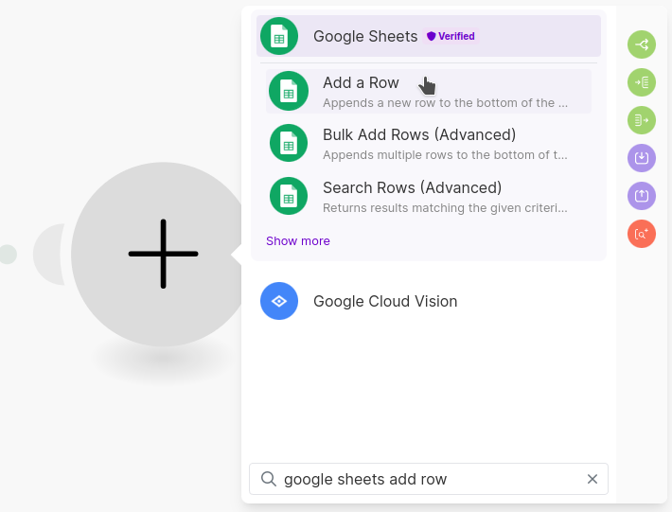Click the 'Appends multiple rows' description
The image size is (672, 512).
click(445, 155)
